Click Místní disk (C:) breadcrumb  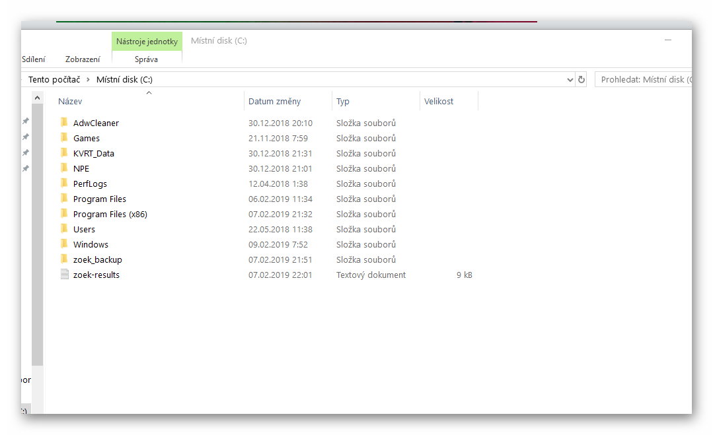click(125, 79)
